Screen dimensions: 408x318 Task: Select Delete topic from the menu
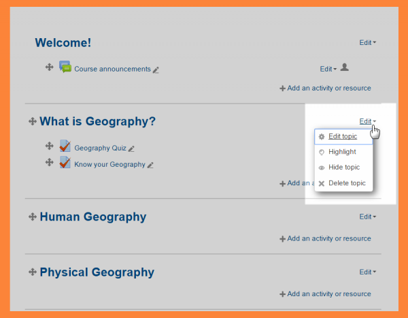click(347, 183)
